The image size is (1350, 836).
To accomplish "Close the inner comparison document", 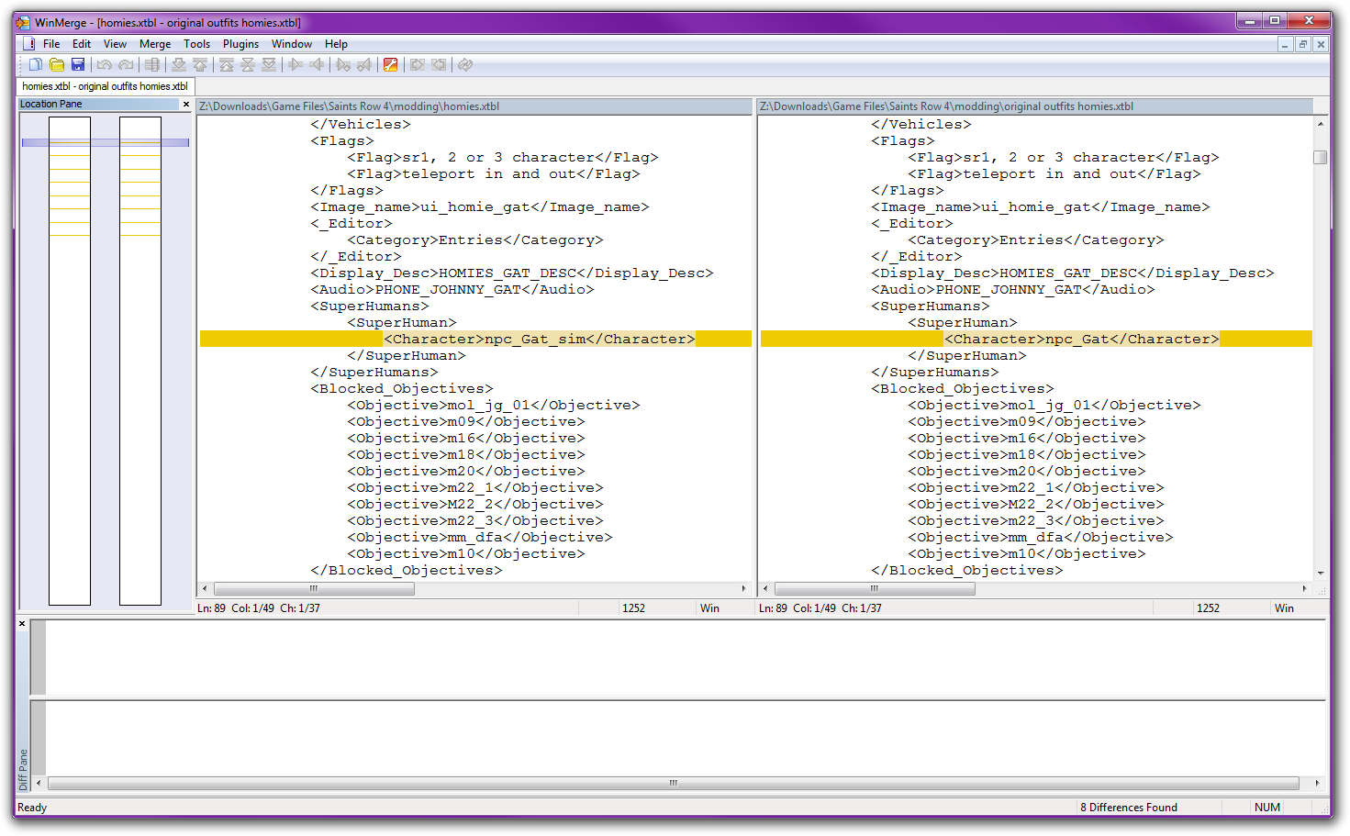I will 1321,44.
